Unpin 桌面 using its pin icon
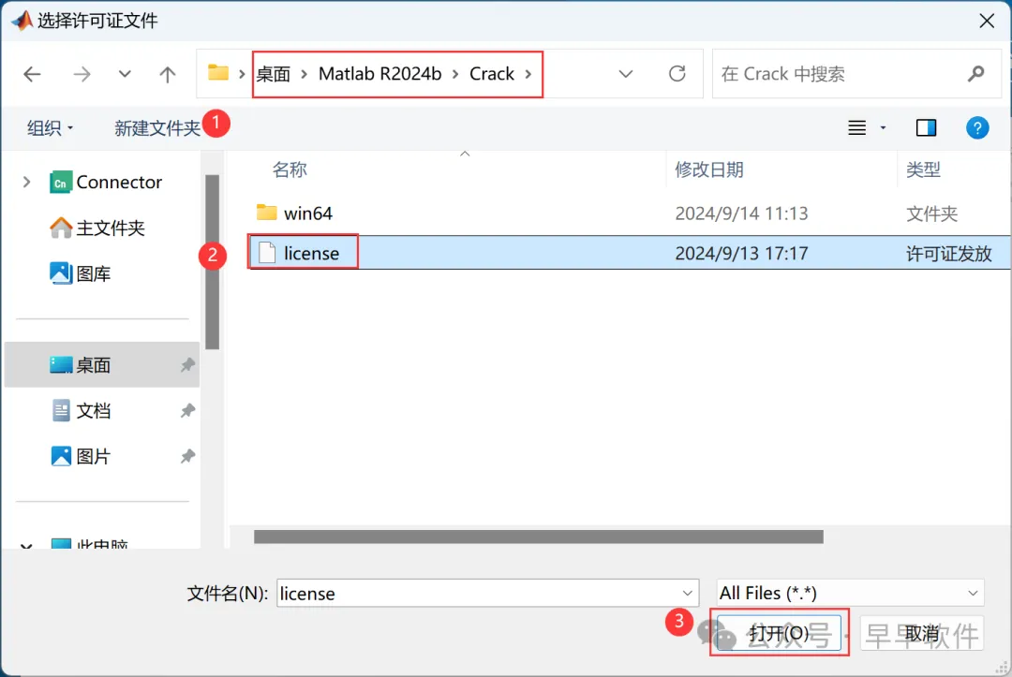This screenshot has width=1012, height=677. 187,365
